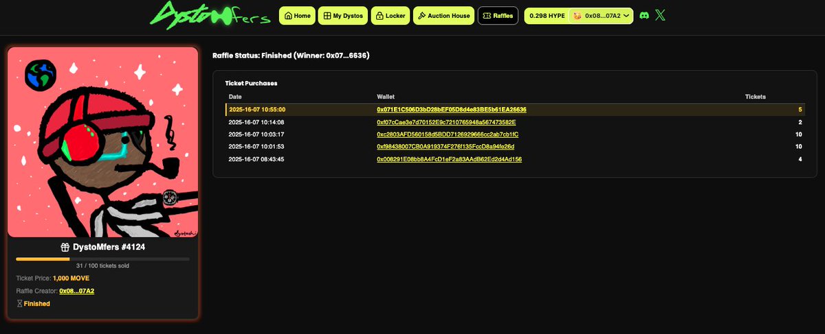
Task: Open wallet 0xf07cCae3e7d... link
Action: tap(446, 121)
